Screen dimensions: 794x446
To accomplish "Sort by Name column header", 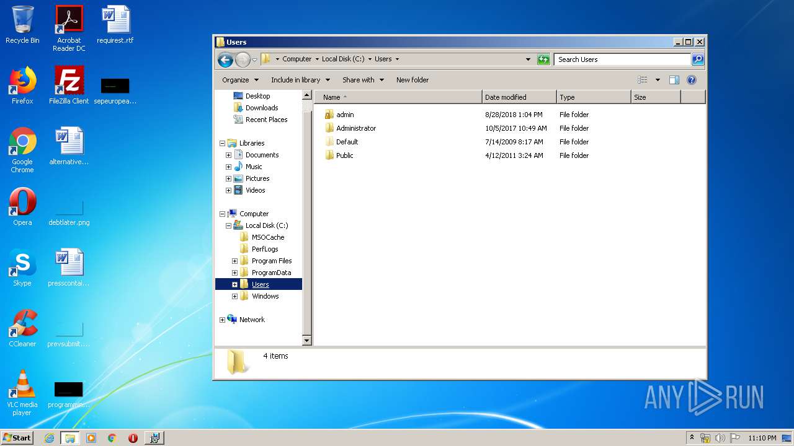I will tap(398, 97).
